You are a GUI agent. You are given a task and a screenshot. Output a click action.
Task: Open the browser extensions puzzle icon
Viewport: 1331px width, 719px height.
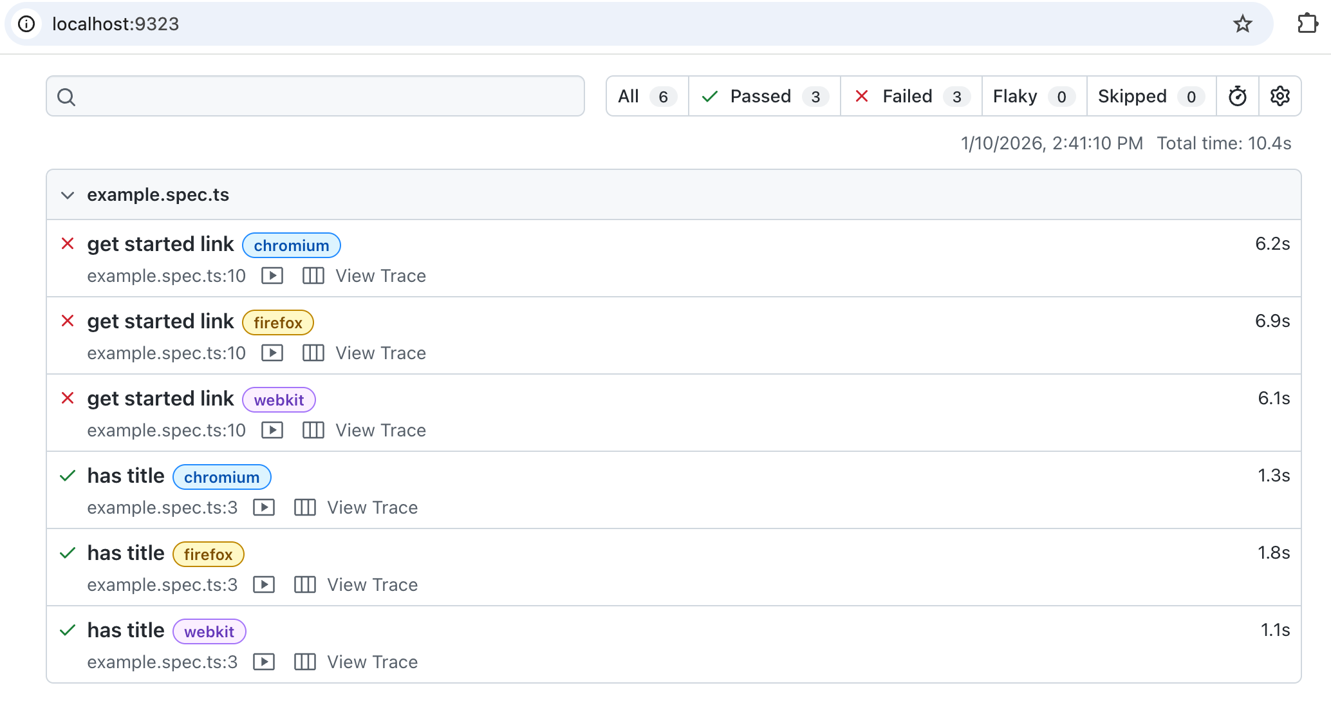(x=1307, y=24)
